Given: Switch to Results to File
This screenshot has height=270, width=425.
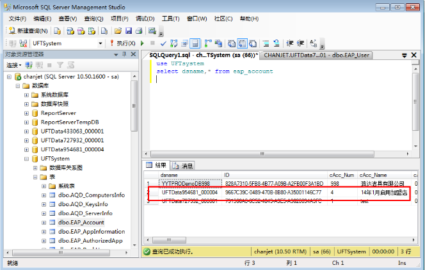Looking at the screenshot, I should click(253, 43).
